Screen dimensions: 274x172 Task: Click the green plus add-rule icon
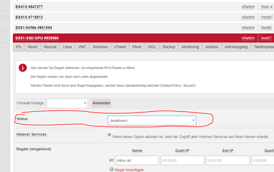click(112, 169)
